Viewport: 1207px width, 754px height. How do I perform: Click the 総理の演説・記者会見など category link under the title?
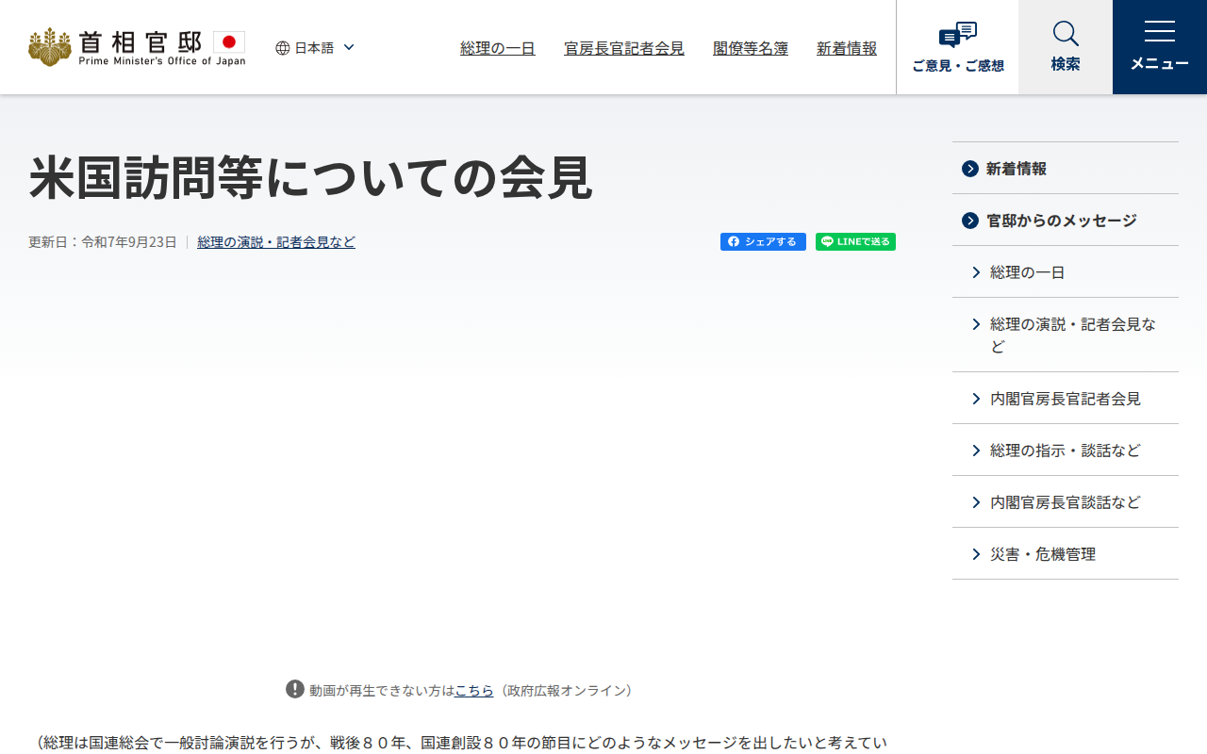276,242
